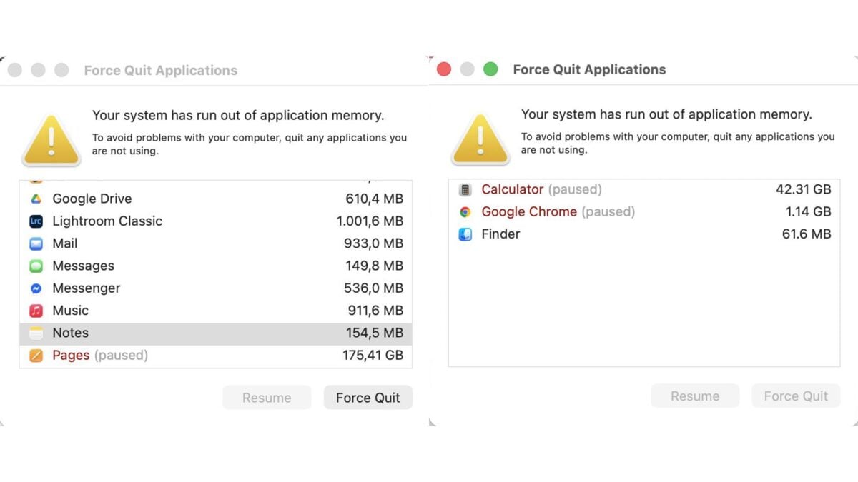Click the Pages app icon

coord(36,356)
